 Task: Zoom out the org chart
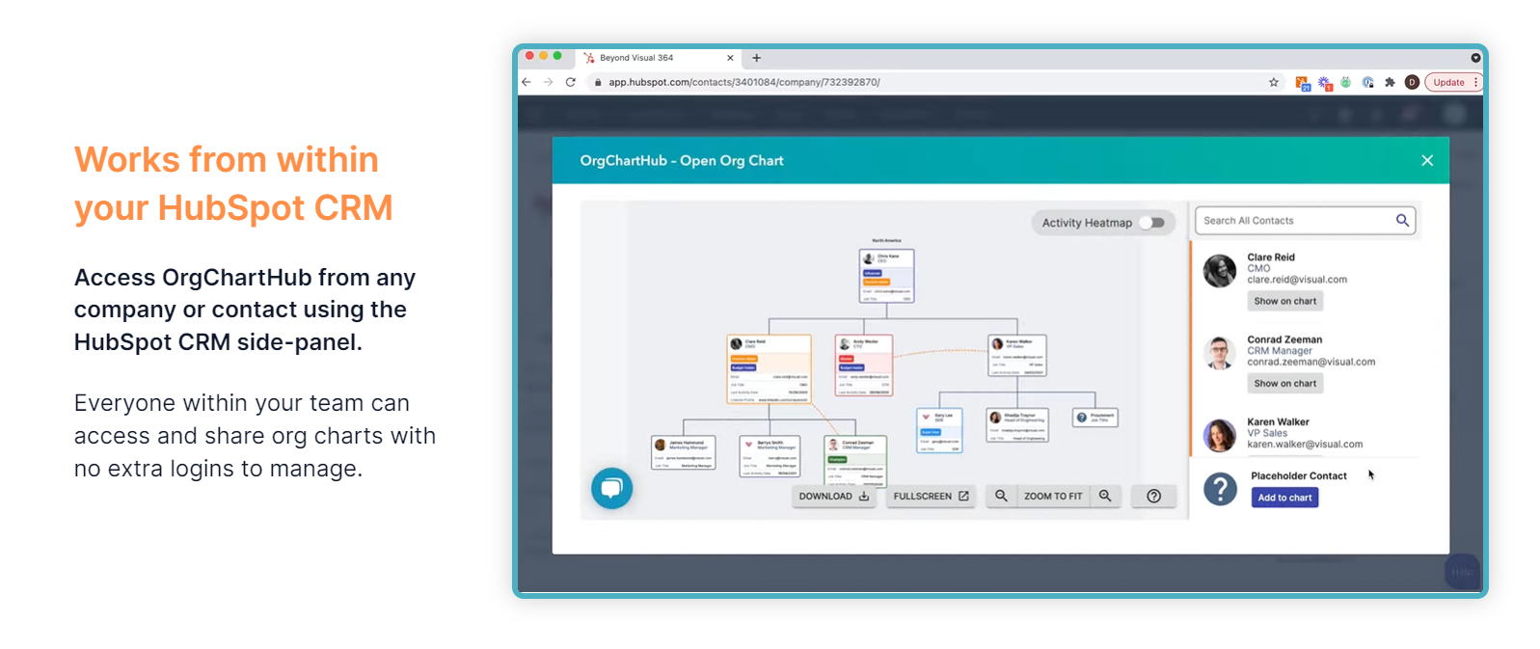pyautogui.click(x=1001, y=496)
